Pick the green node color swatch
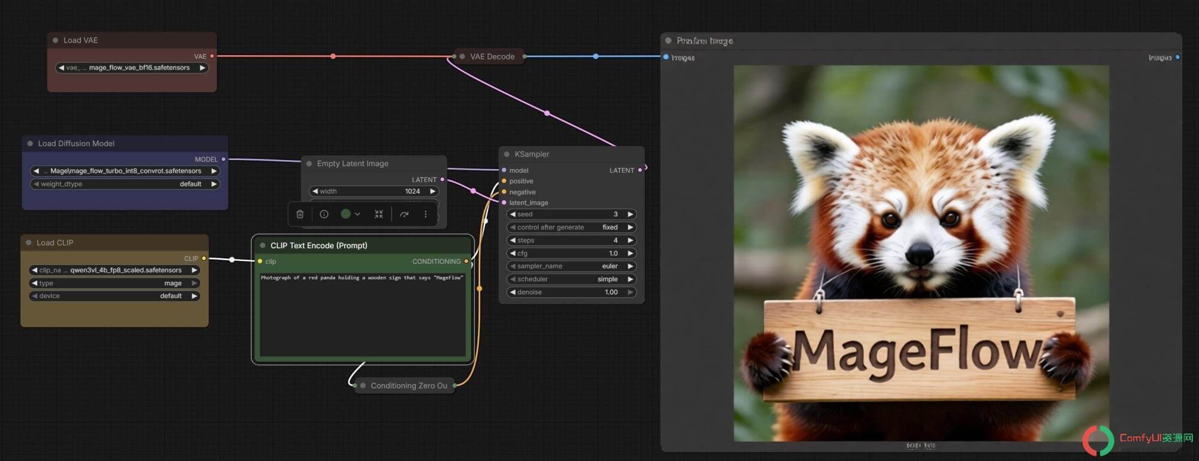 [345, 214]
